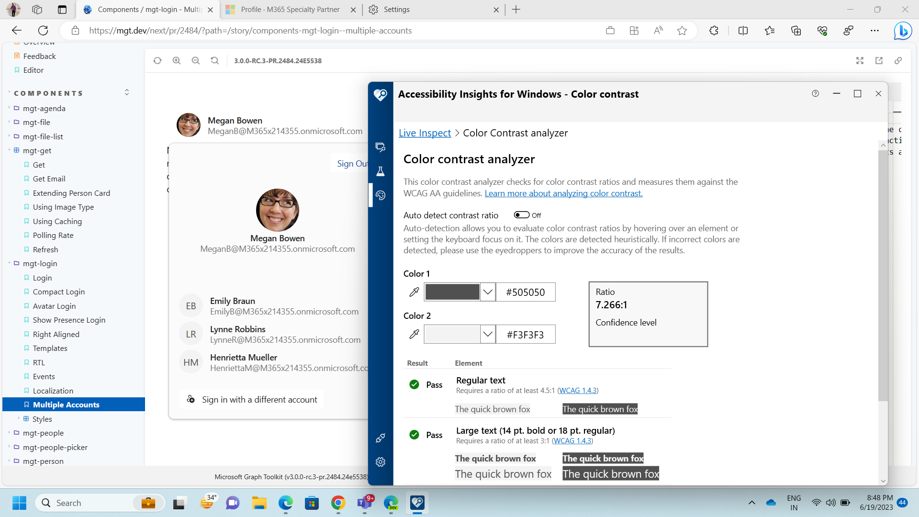Switch to the Settings browser tab

pyautogui.click(x=398, y=9)
